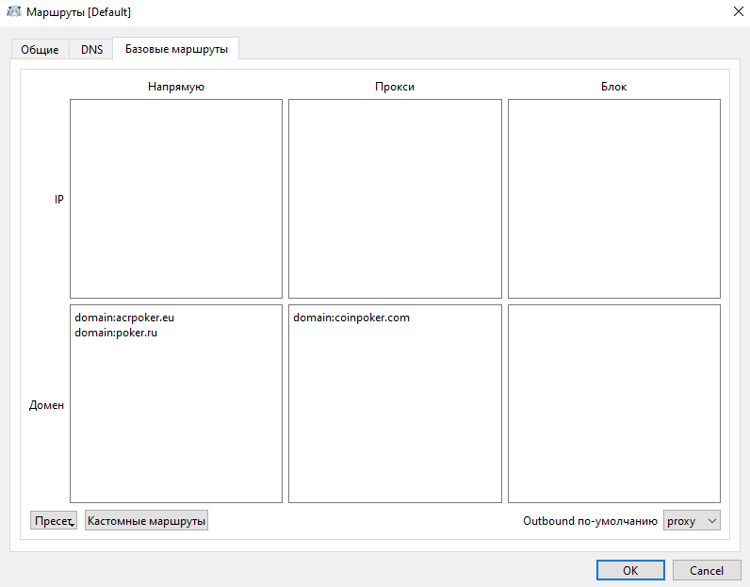The width and height of the screenshot is (750, 587).
Task: Confirm with the OK button
Action: pos(630,570)
